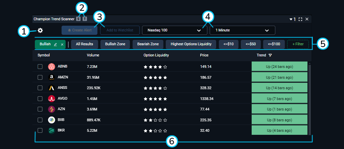This screenshot has height=149, width=344.
Task: Click the AMZN Amazon logo icon
Action: (x=51, y=77)
